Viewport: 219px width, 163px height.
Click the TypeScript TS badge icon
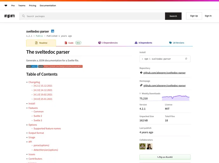(53, 31)
